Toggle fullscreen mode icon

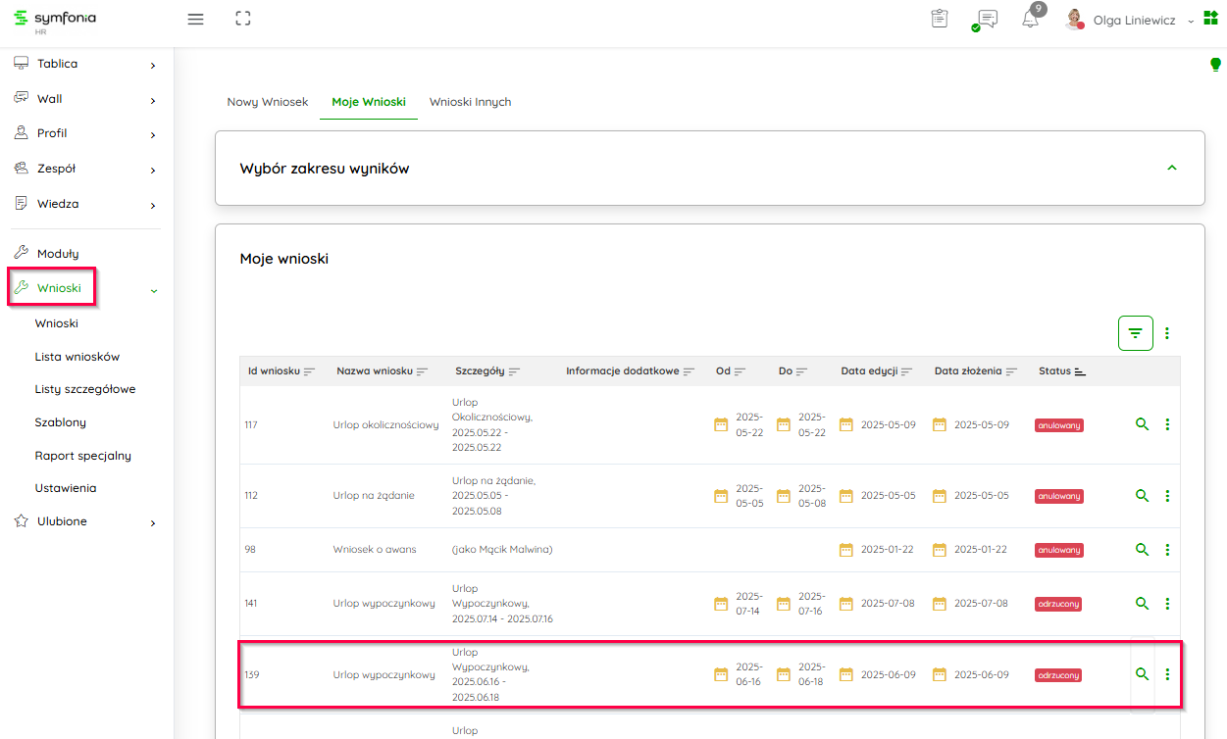pos(243,19)
